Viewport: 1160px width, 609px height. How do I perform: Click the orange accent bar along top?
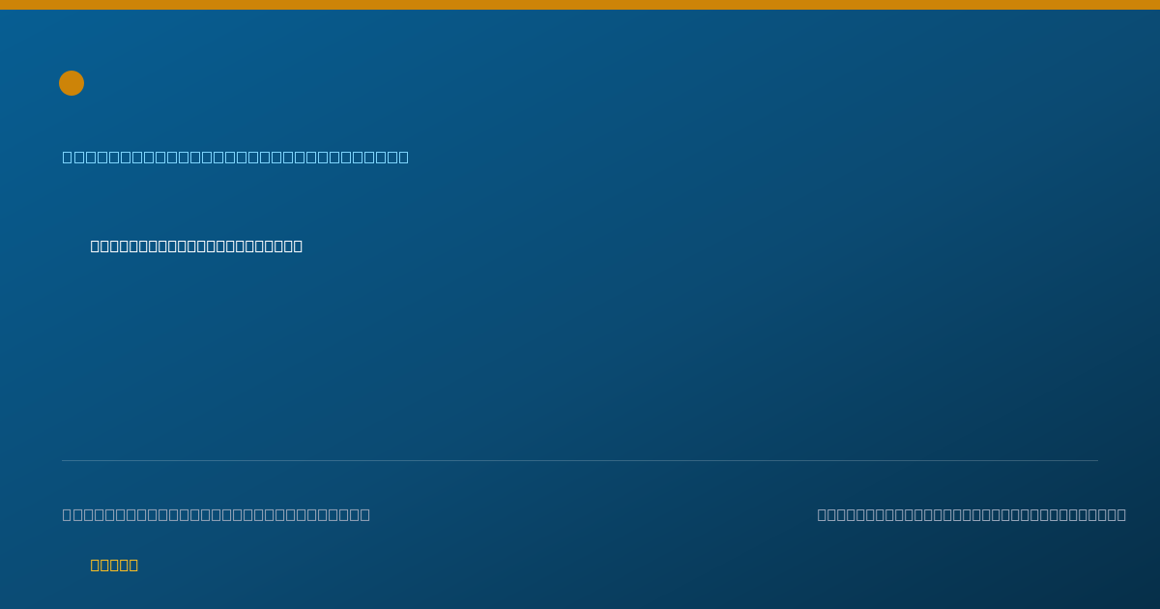[580, 5]
